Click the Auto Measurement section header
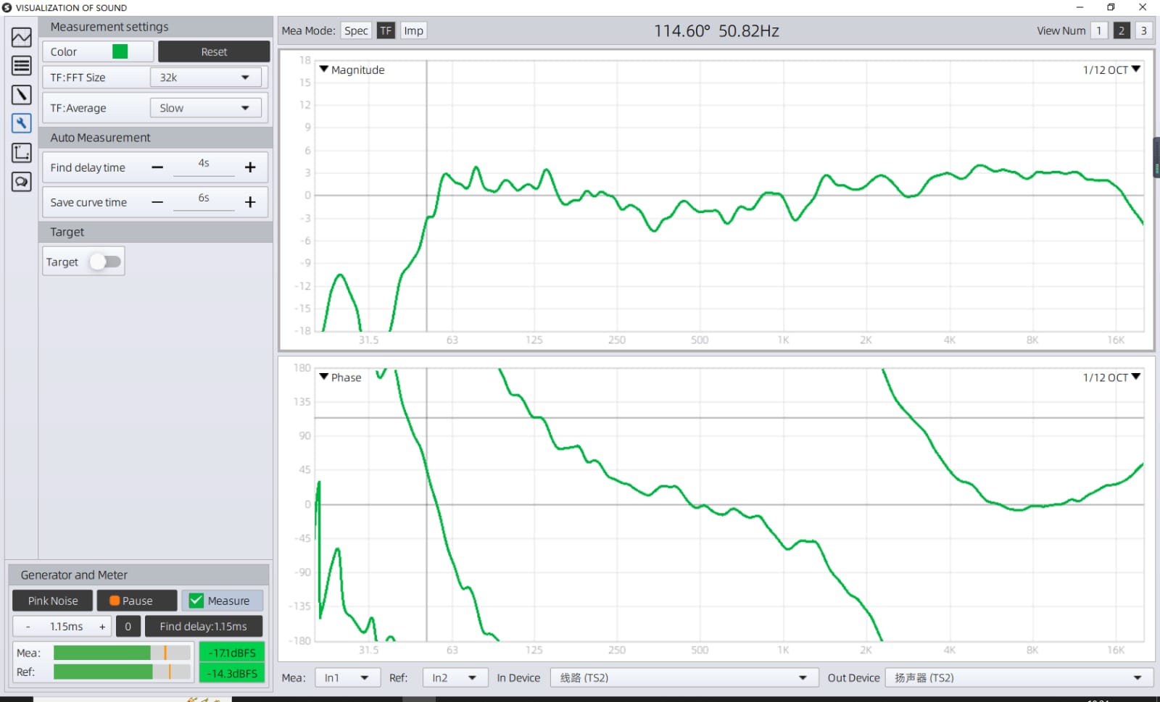This screenshot has height=702, width=1160. click(155, 138)
